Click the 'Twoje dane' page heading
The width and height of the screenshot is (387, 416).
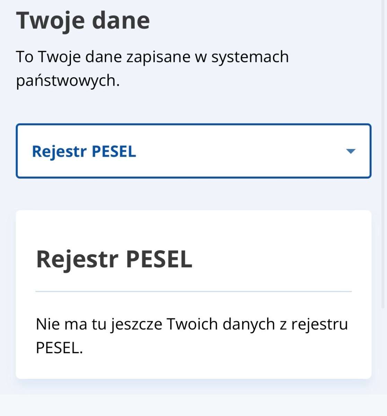[83, 20]
